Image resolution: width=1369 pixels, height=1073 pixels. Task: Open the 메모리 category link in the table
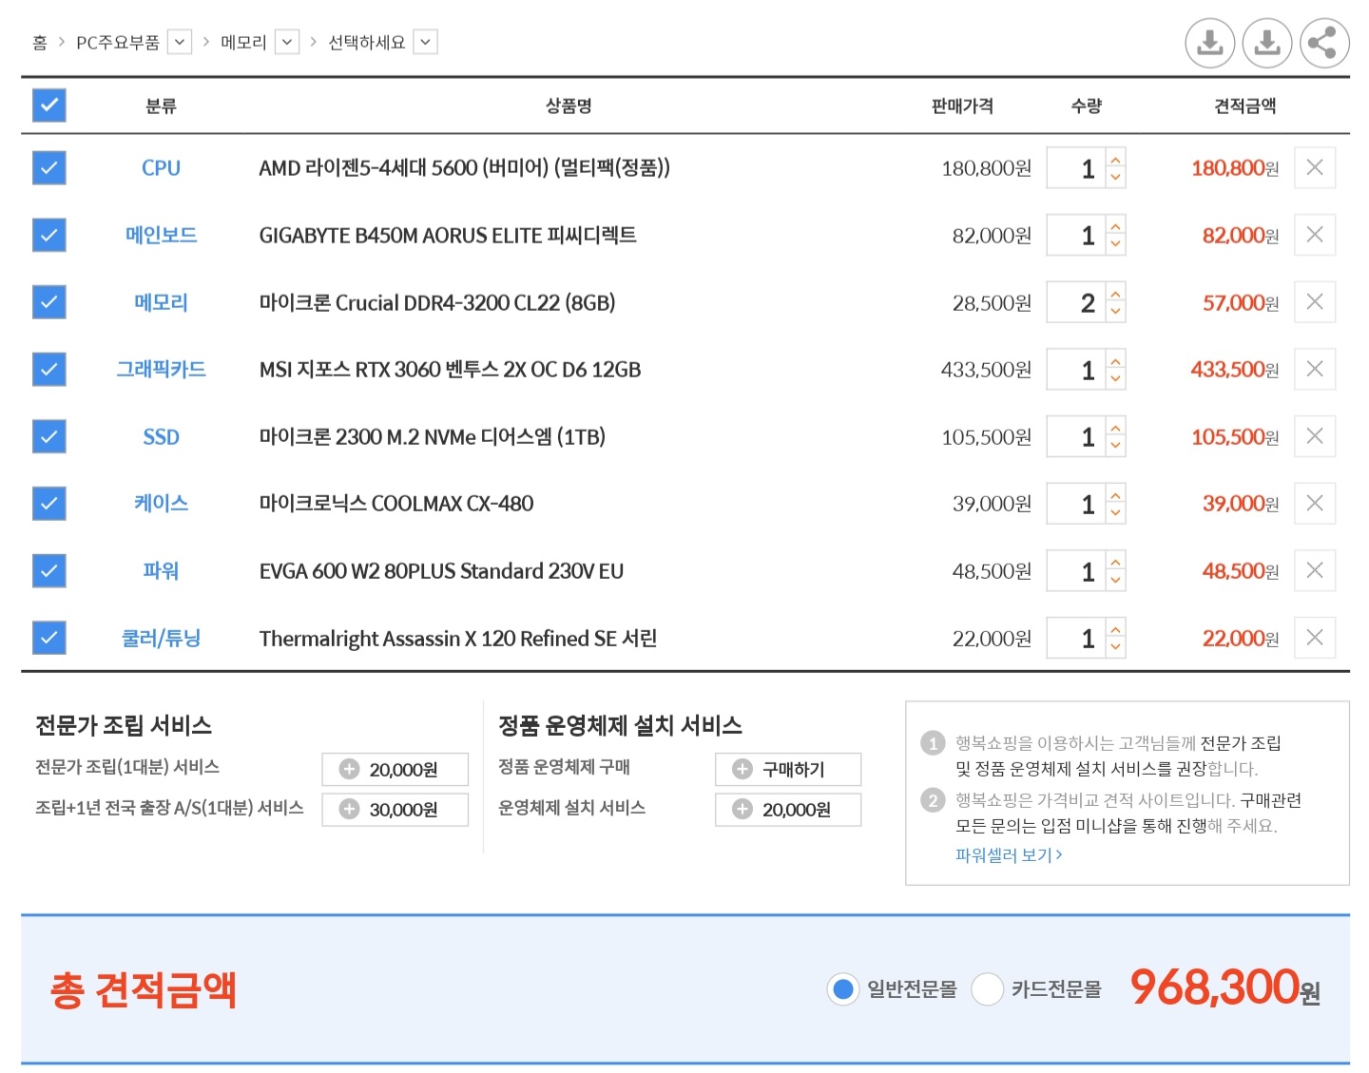[161, 302]
